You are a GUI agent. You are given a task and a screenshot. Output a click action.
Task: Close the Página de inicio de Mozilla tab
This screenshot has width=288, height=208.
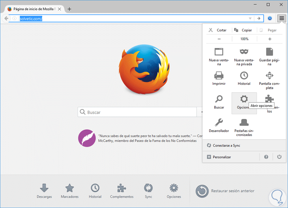[59, 9]
